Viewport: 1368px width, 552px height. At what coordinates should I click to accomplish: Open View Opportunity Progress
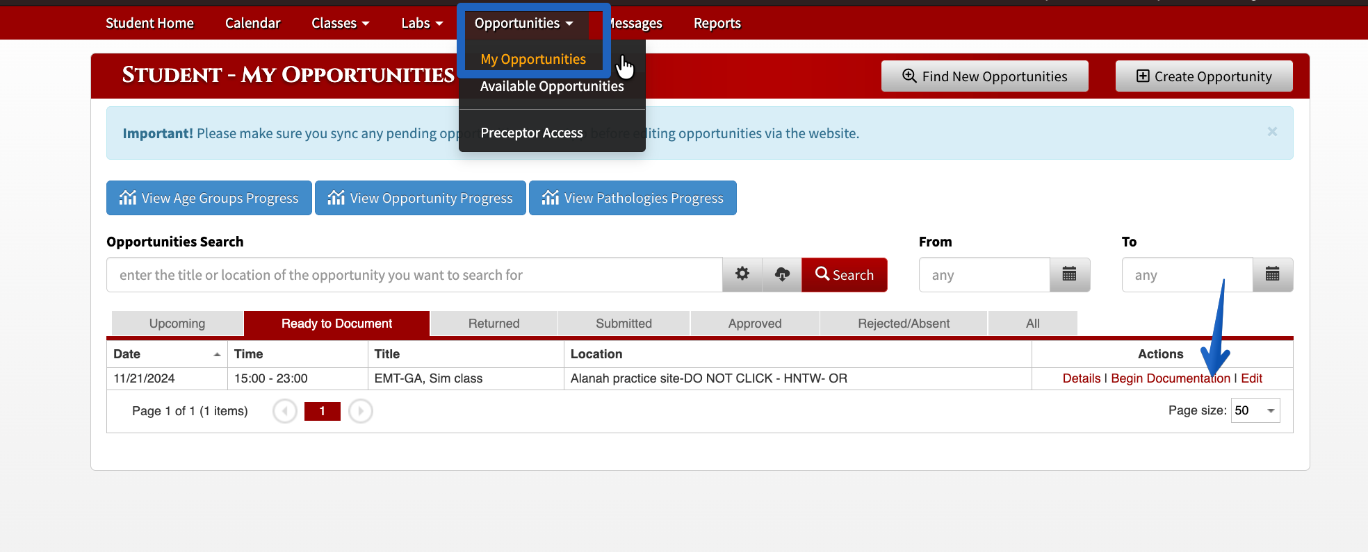[x=421, y=198]
